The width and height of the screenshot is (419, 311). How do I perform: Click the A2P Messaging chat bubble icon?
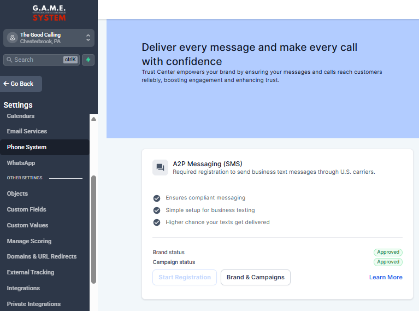160,167
